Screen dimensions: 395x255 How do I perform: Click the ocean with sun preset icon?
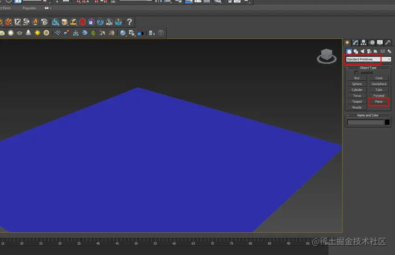pos(118,22)
